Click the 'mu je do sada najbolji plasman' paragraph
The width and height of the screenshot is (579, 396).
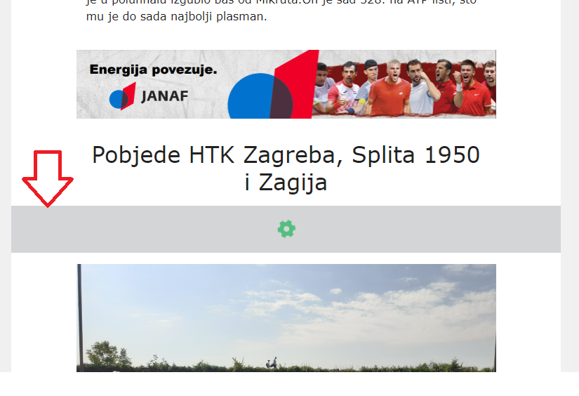[176, 16]
